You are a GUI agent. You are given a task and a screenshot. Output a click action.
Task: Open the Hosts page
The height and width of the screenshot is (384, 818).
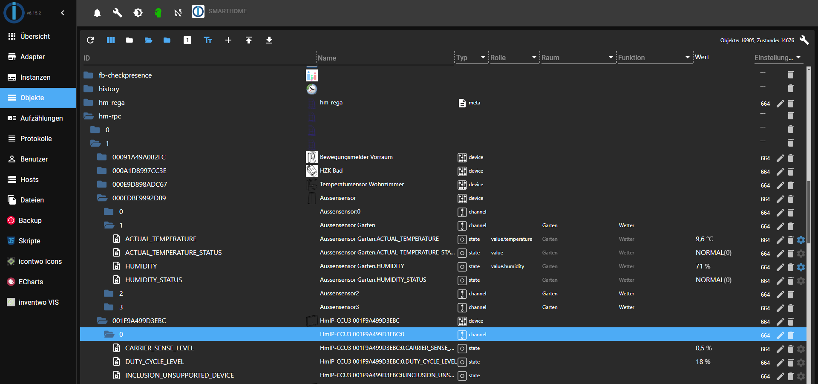click(38, 179)
